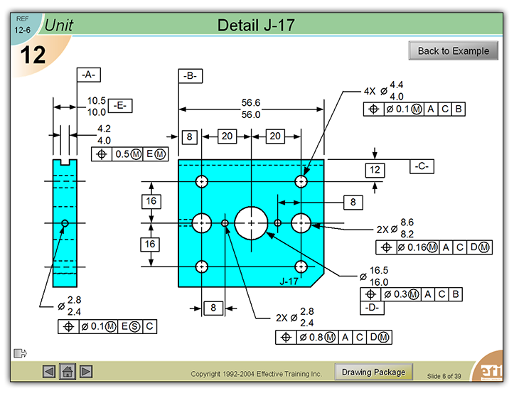
Task: Select the -A- datum label
Action: [x=88, y=75]
